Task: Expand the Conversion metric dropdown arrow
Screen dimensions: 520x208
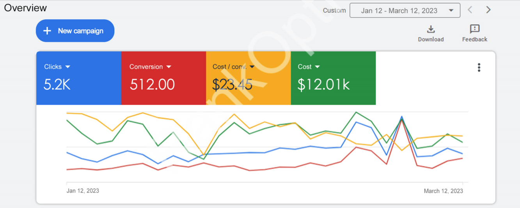Action: tap(169, 67)
